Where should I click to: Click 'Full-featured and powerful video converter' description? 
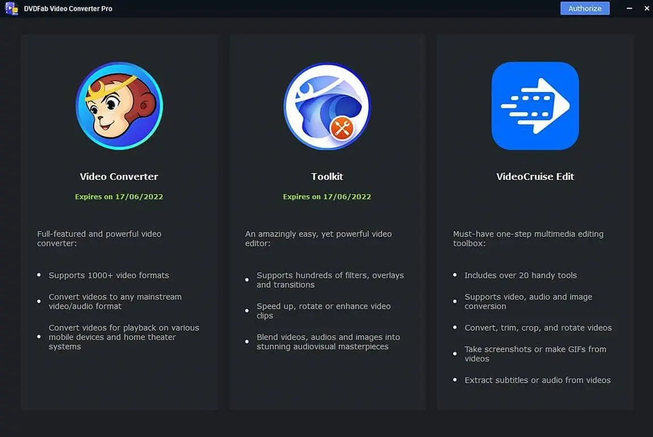99,238
